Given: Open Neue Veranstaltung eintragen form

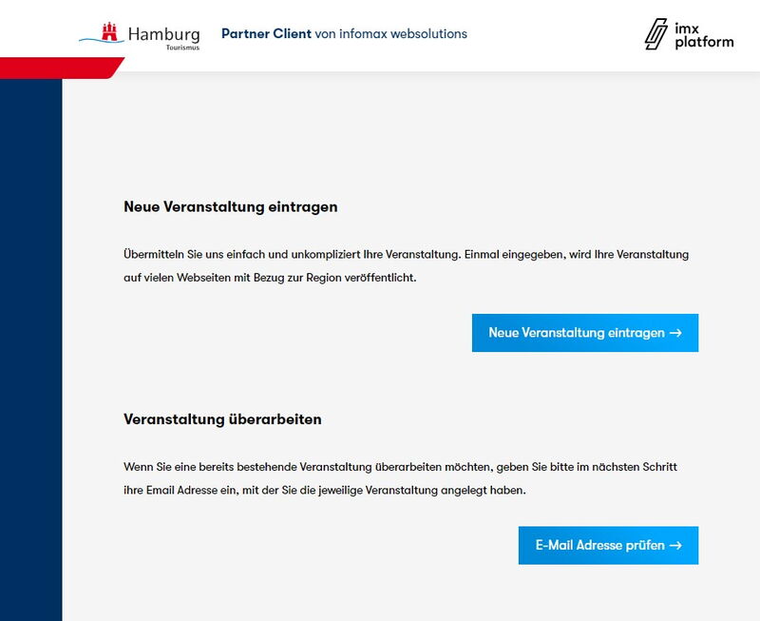Looking at the screenshot, I should 584,333.
